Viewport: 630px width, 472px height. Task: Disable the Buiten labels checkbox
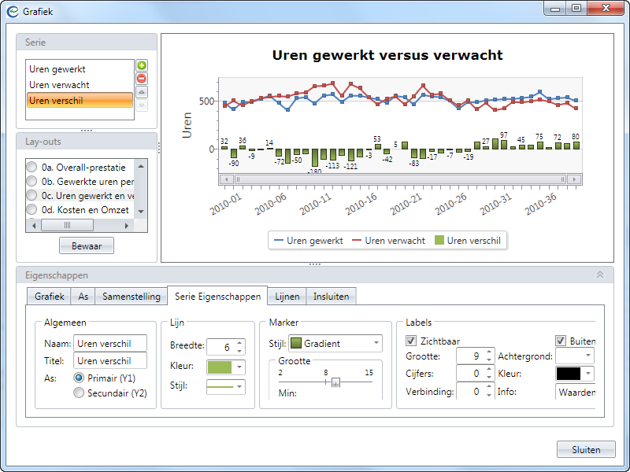point(561,341)
